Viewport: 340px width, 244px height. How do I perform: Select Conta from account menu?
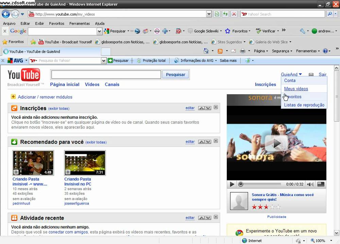290,80
